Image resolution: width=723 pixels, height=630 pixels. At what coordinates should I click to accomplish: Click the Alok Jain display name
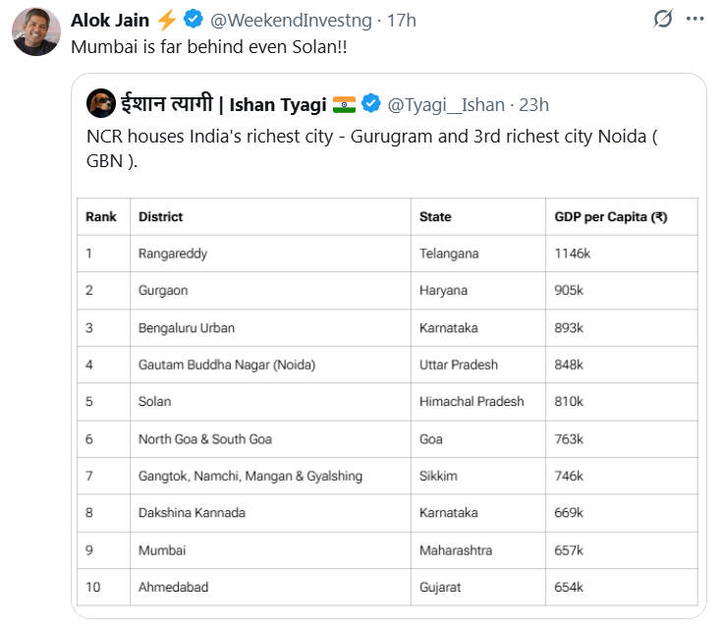pyautogui.click(x=110, y=21)
